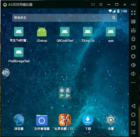Open the 浏览器 browser app
This screenshot has width=140, height=137.
click(19, 120)
